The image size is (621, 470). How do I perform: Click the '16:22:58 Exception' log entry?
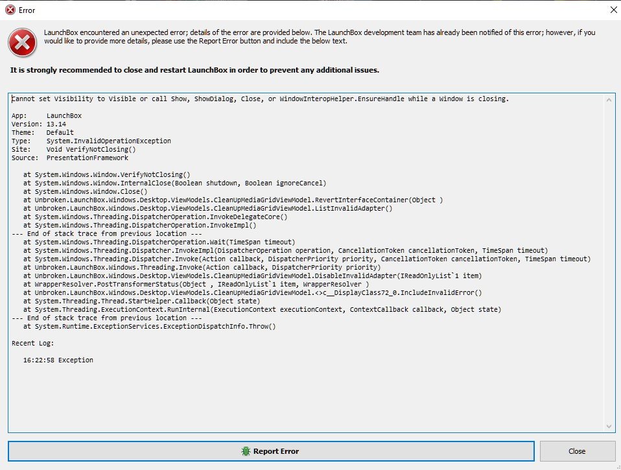click(x=58, y=360)
